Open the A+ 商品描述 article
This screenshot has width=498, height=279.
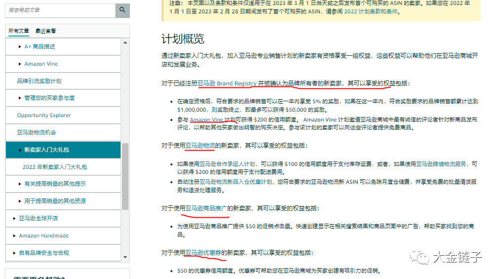[40, 46]
